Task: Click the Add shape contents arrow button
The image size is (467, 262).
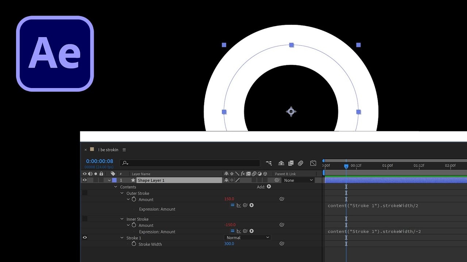Action: click(269, 187)
